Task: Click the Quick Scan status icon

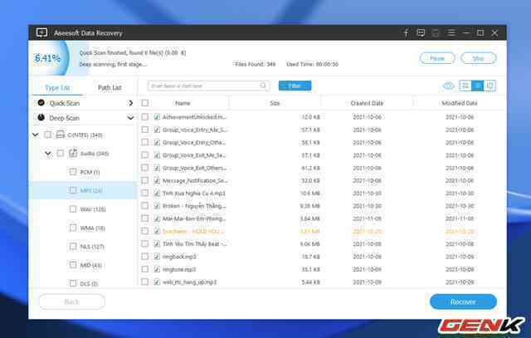Action: pos(41,103)
